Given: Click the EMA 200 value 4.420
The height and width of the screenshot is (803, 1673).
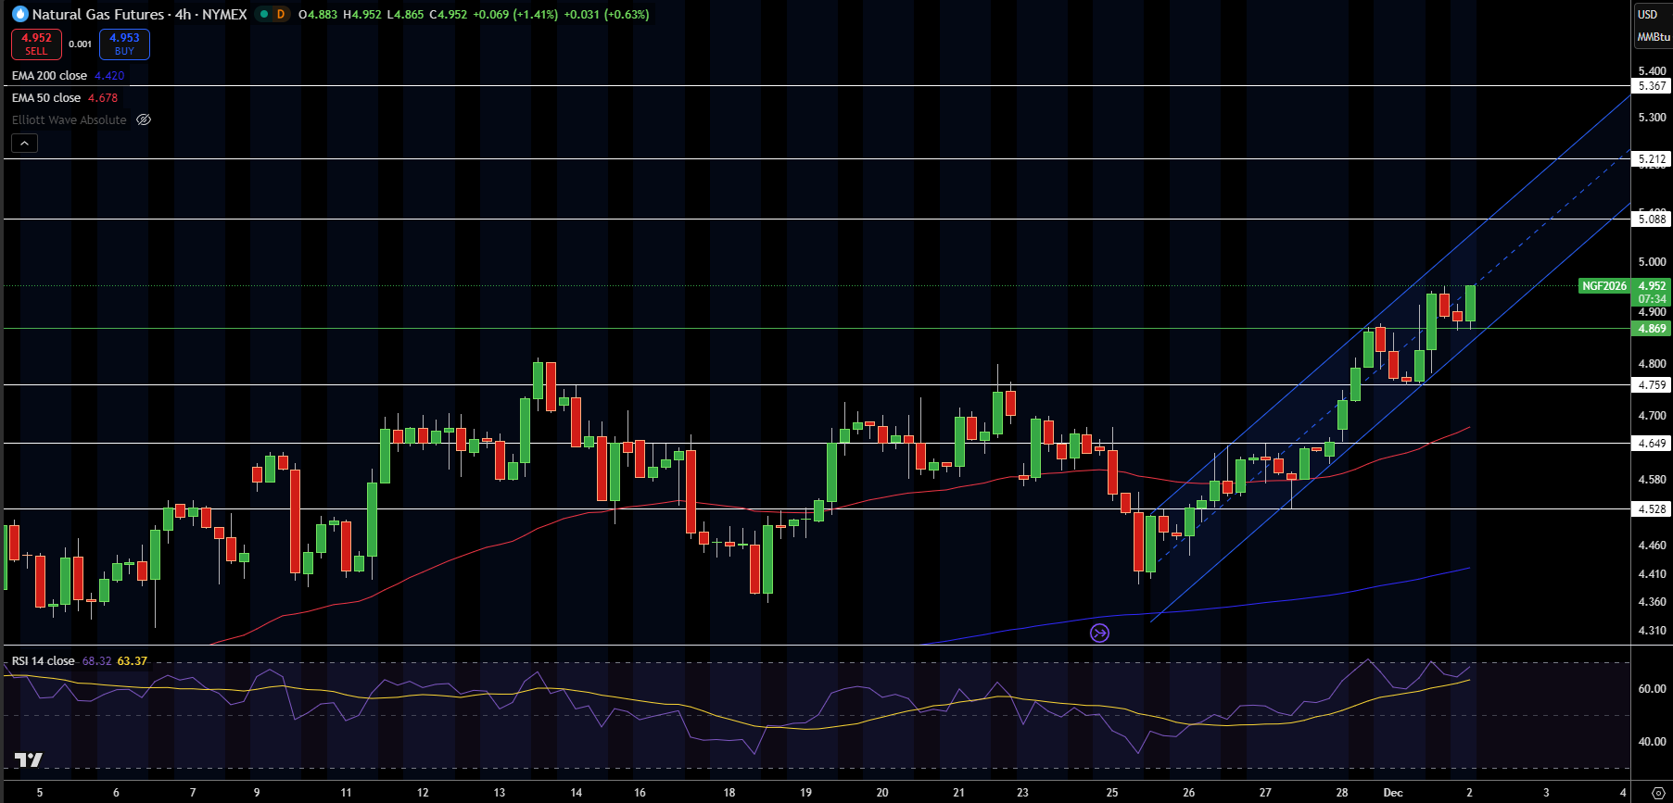Looking at the screenshot, I should coord(109,76).
